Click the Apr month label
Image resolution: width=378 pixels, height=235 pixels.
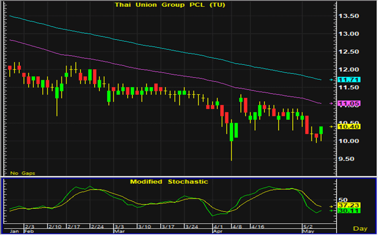[217, 233]
